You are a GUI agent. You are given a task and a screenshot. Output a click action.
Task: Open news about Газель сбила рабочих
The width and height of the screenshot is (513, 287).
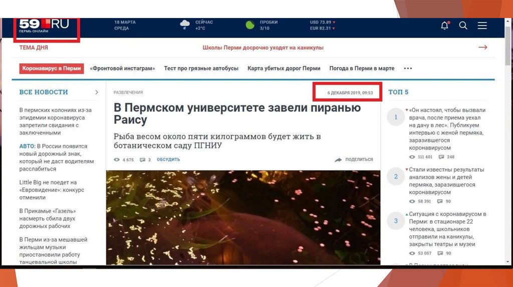pos(48,218)
